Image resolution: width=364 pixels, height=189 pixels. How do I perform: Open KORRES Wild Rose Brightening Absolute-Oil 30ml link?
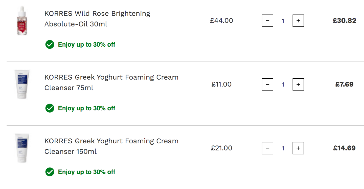97,19
